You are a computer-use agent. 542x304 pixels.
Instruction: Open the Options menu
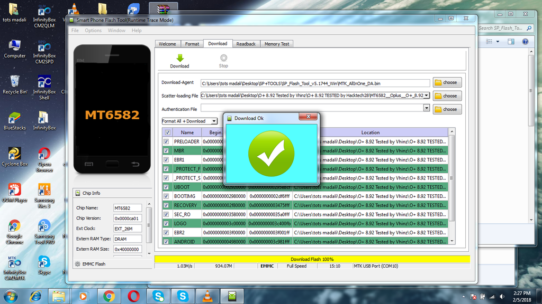93,31
